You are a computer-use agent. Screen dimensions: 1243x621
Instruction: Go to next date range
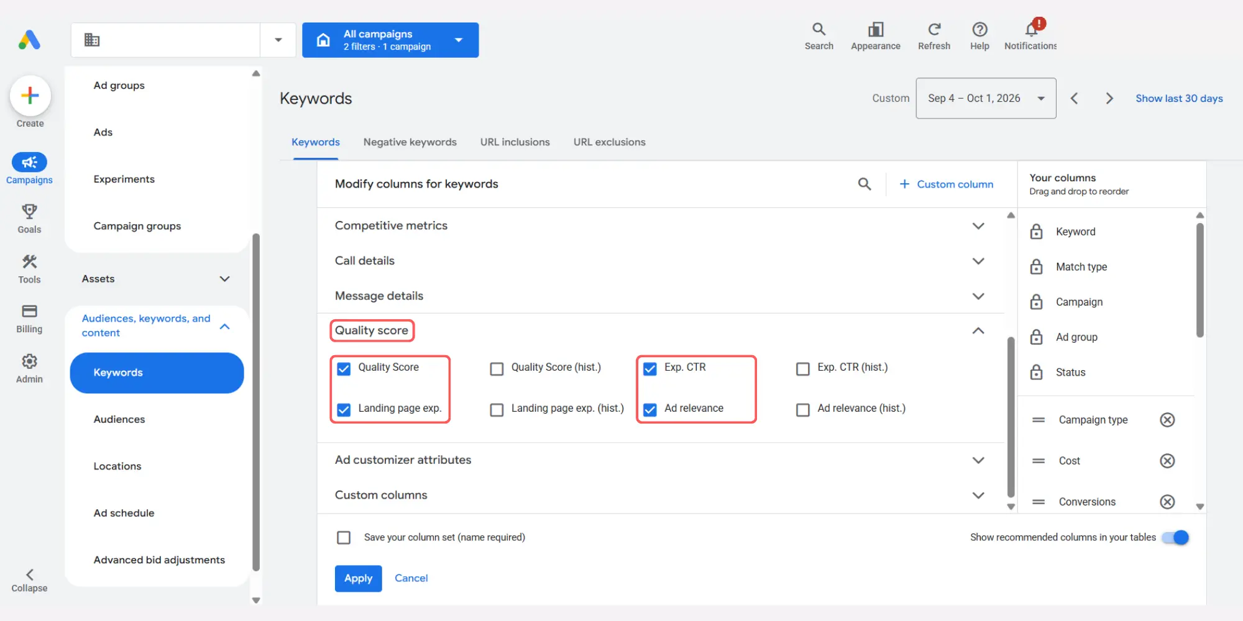1109,98
